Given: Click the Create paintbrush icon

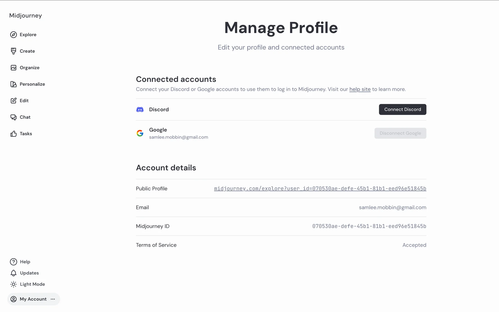Looking at the screenshot, I should tap(14, 51).
